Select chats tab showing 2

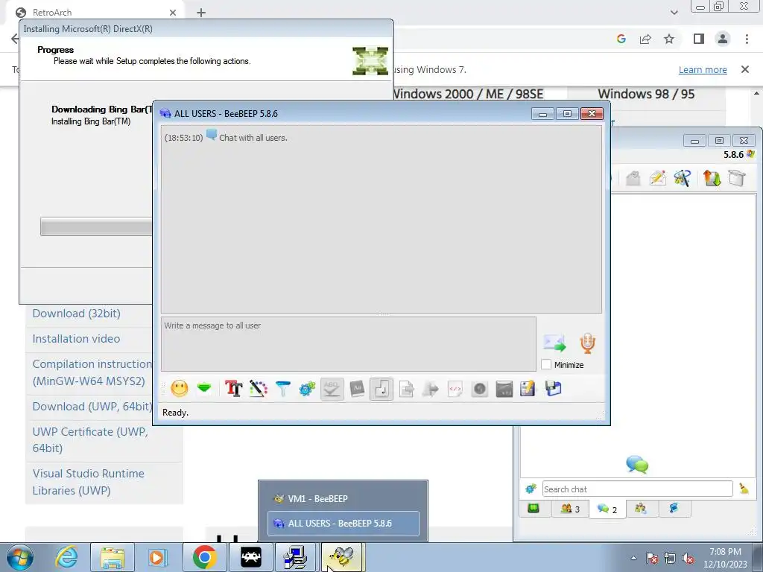[x=607, y=509]
